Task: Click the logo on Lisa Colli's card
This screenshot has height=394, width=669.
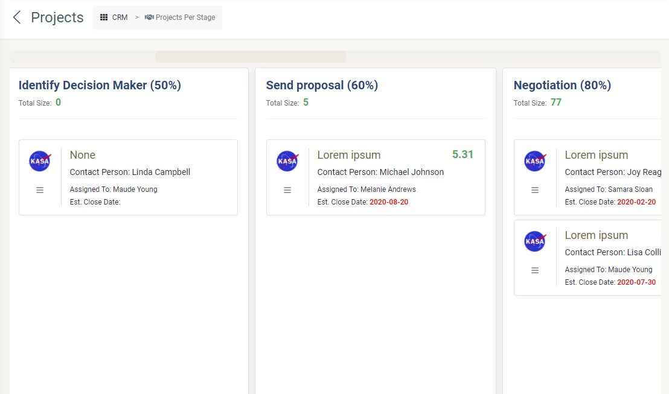Action: point(534,241)
